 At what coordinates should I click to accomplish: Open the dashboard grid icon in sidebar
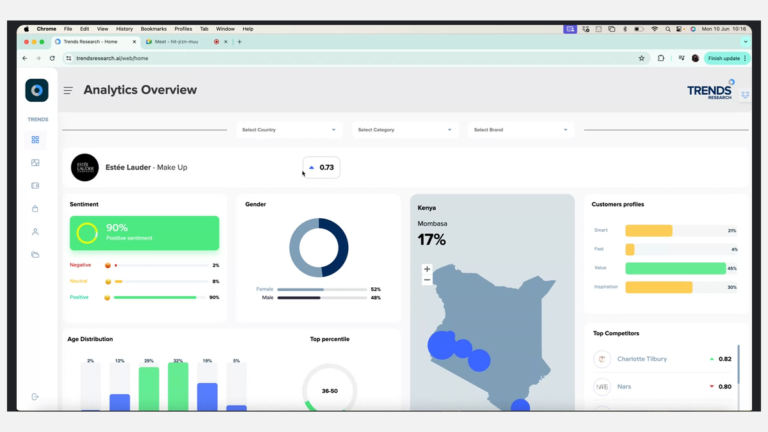point(35,140)
